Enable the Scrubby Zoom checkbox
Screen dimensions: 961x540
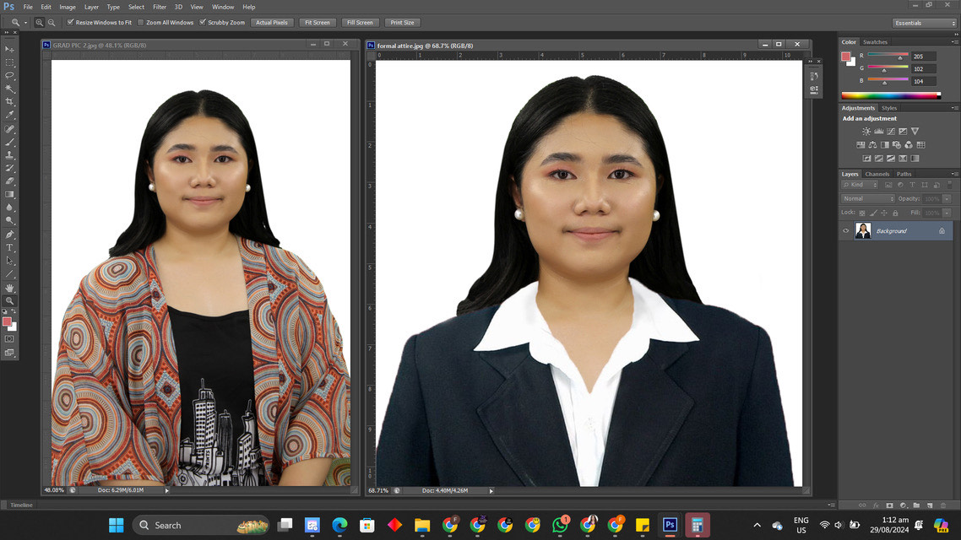pyautogui.click(x=201, y=22)
